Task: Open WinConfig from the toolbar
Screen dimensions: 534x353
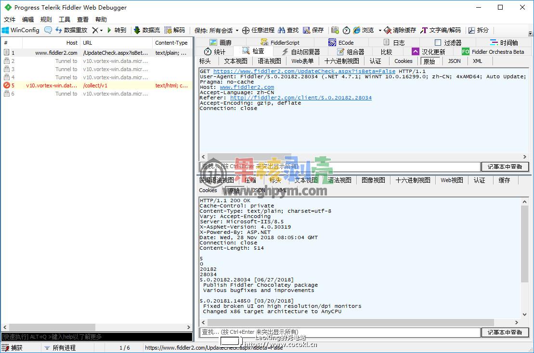Action: pos(20,30)
